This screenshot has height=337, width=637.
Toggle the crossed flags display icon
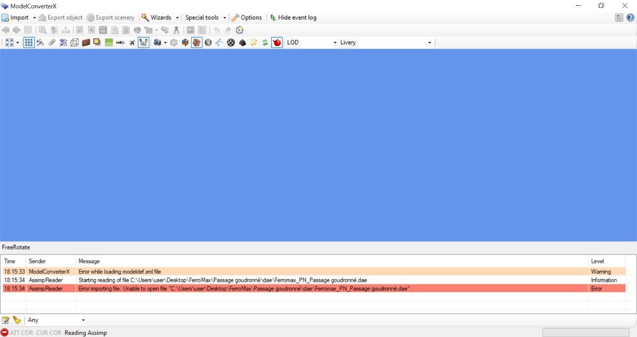tap(143, 42)
